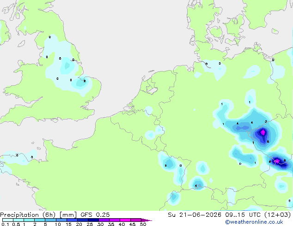Select the 2–5 mm legend color box
The height and width of the screenshot is (226, 293).
click(x=40, y=220)
